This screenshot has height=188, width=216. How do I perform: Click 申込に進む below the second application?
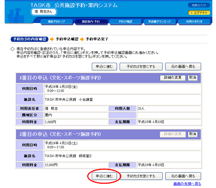(105, 176)
